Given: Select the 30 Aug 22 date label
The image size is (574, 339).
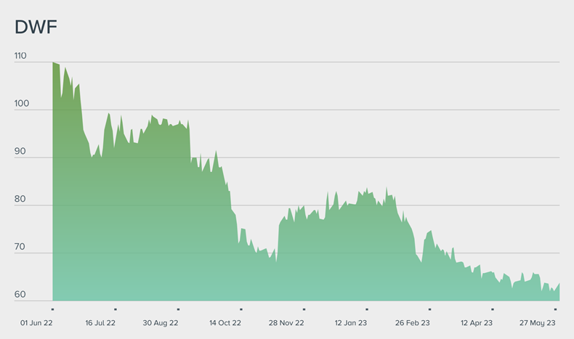Looking at the screenshot, I should 161,322.
